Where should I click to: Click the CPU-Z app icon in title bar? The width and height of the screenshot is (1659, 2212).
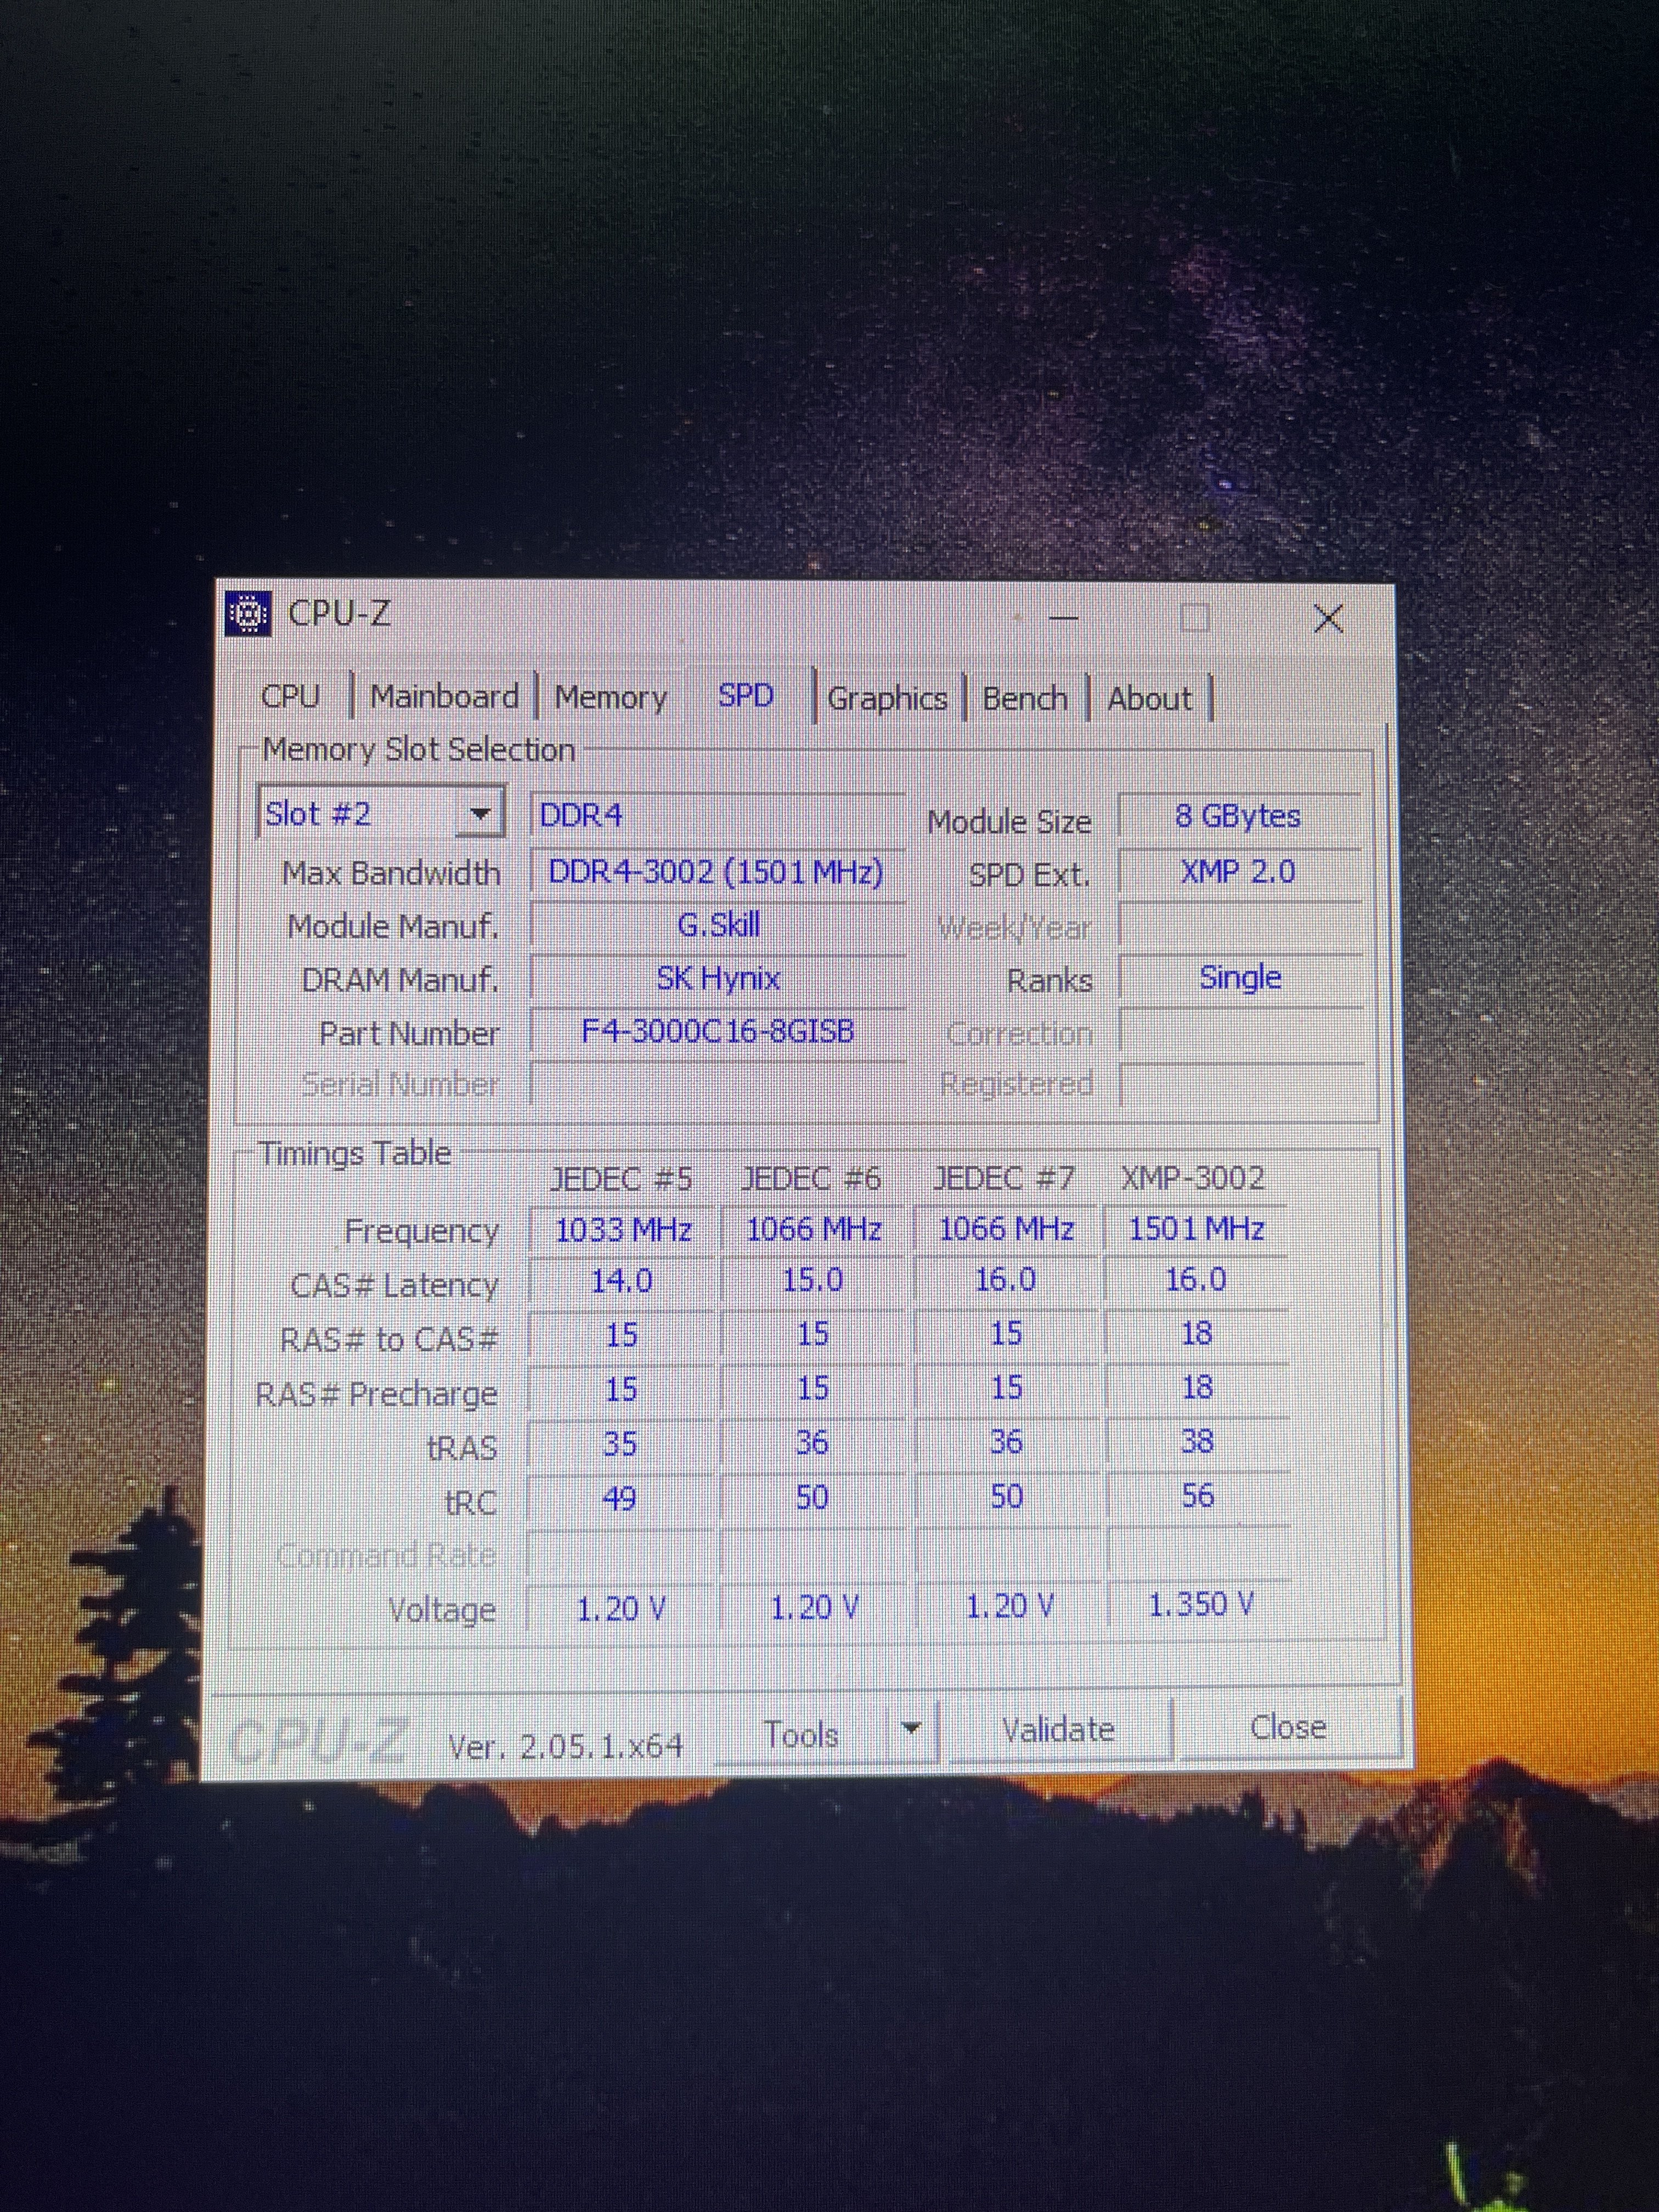(x=249, y=613)
